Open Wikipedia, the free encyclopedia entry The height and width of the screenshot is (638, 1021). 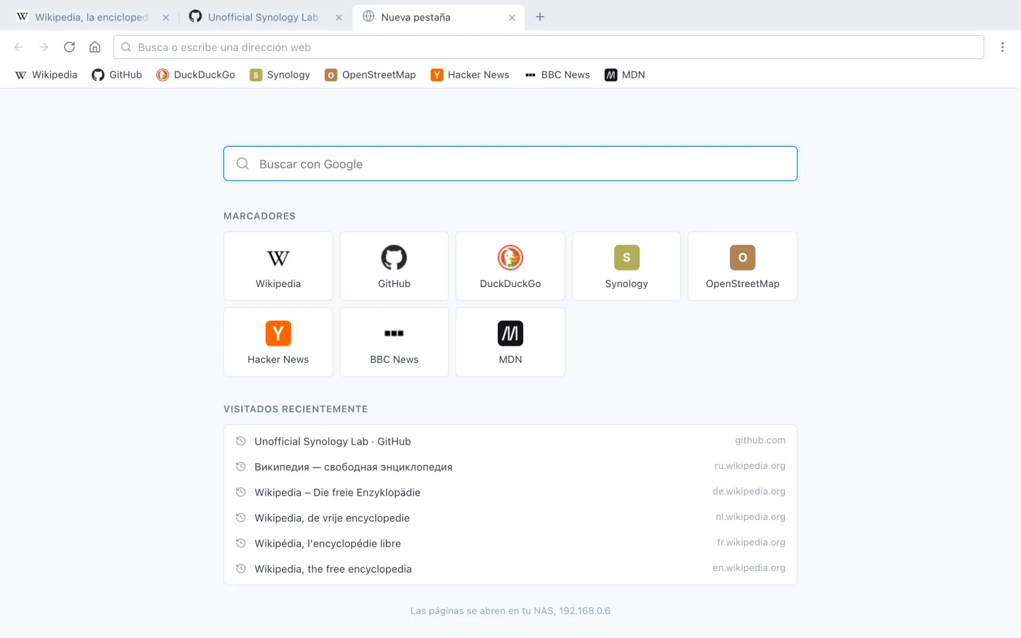tap(511, 569)
